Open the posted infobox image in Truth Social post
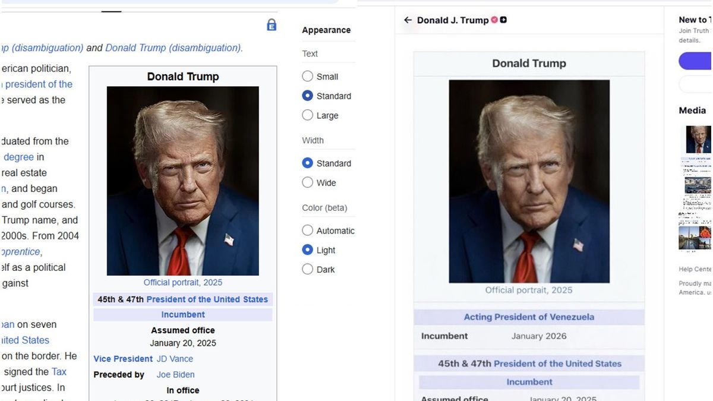This screenshot has width=713, height=401. (x=529, y=226)
